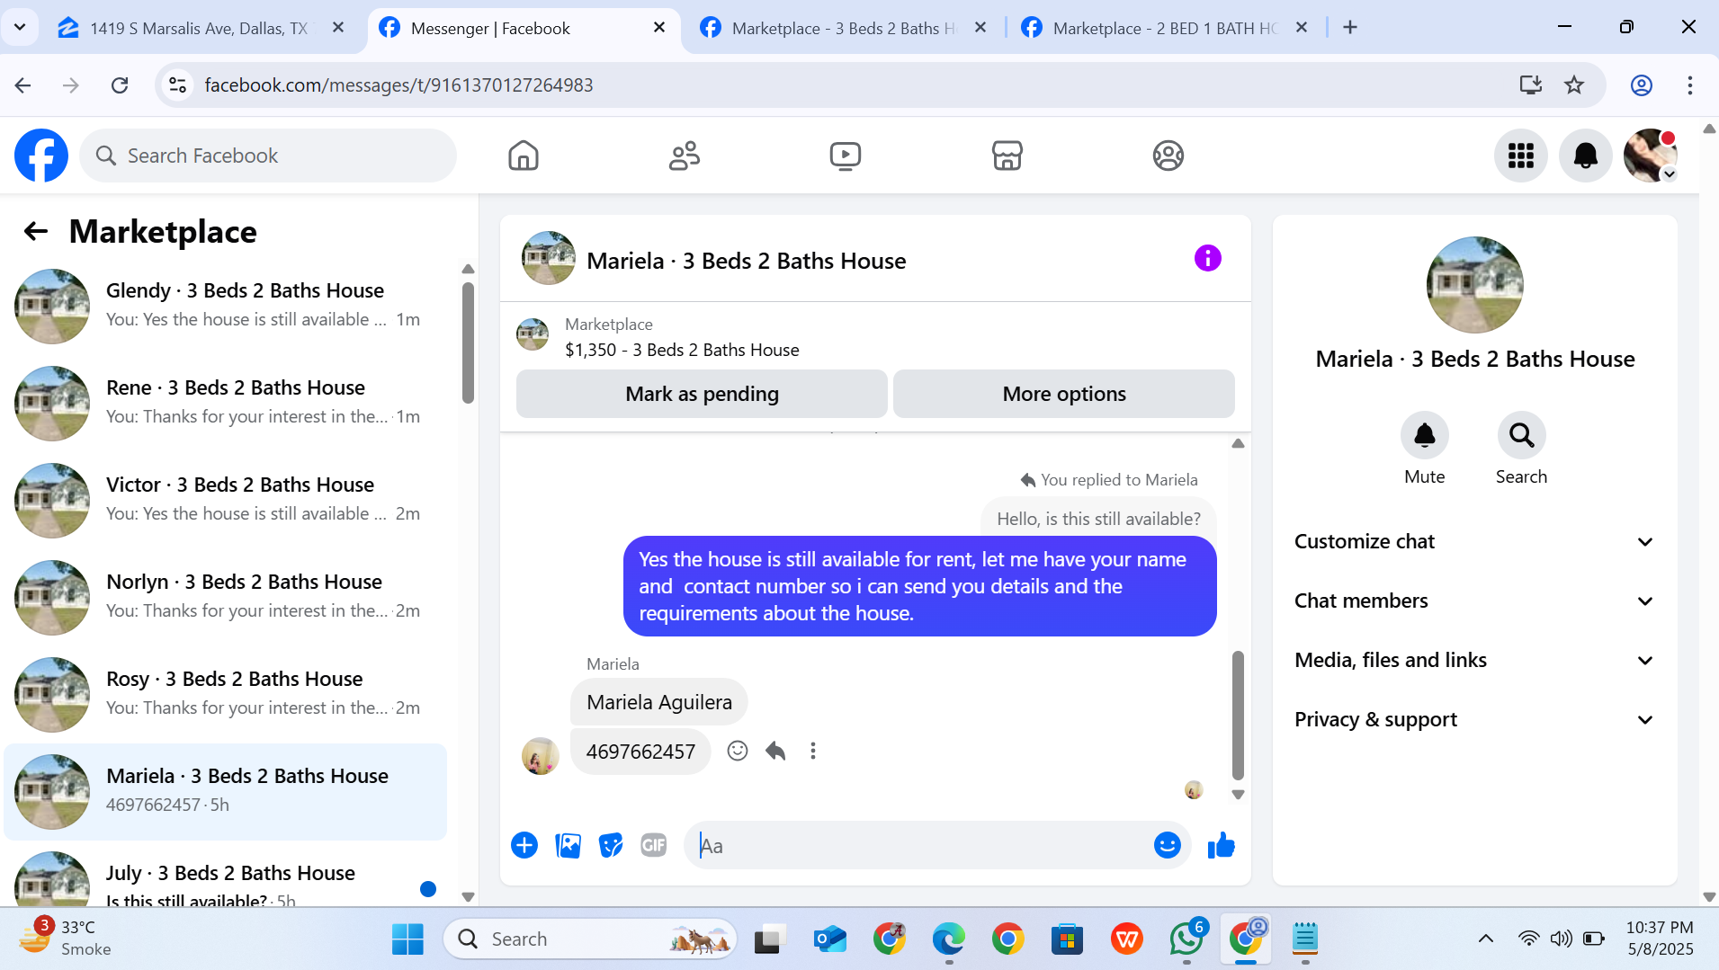Click the message input box
This screenshot has width=1719, height=970.
click(921, 846)
